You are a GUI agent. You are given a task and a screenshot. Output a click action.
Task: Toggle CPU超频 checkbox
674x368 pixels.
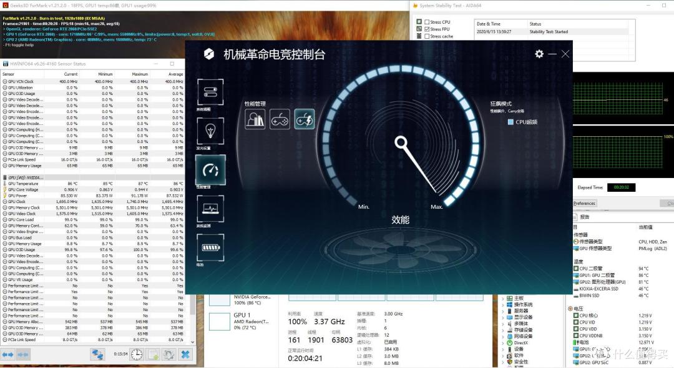click(510, 122)
